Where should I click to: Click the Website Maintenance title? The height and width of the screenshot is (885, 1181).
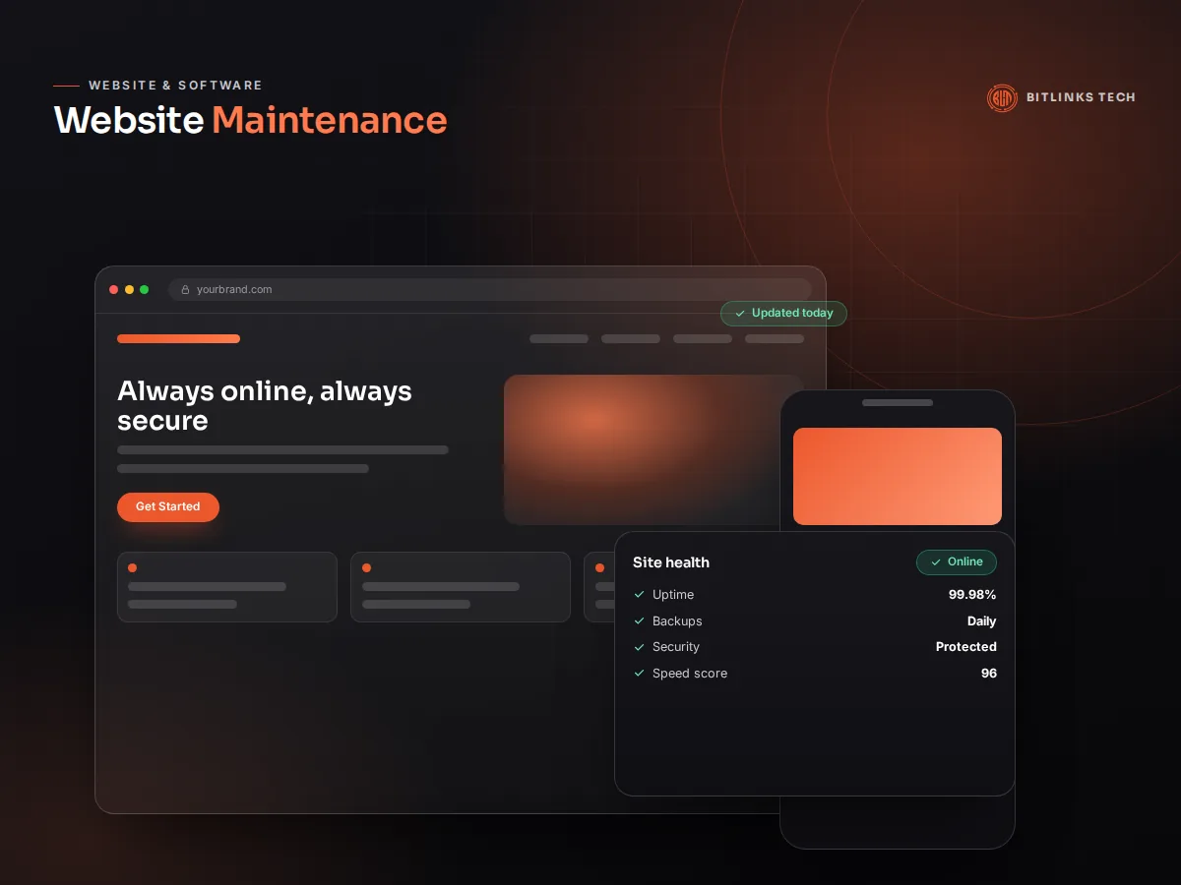[x=251, y=120]
